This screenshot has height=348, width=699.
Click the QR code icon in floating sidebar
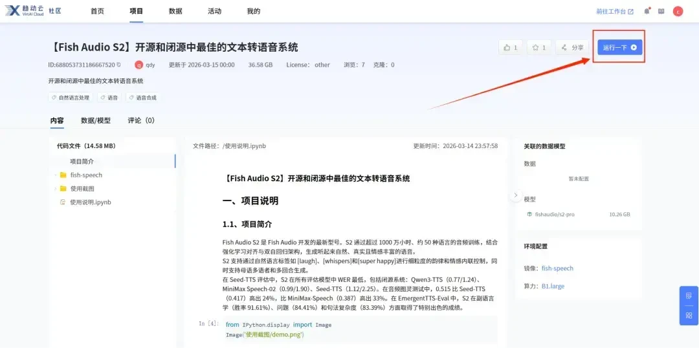[x=689, y=316]
